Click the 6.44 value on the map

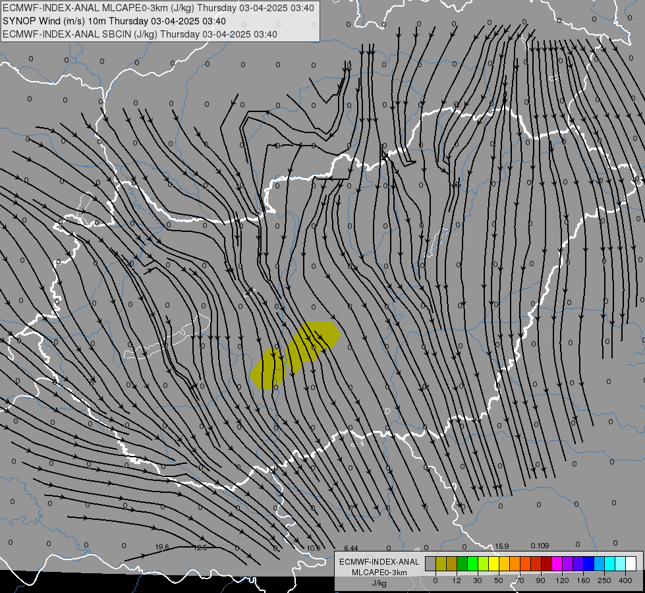[x=351, y=548]
